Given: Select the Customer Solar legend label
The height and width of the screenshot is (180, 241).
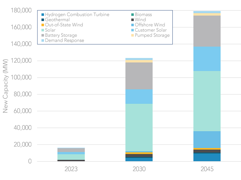Looking at the screenshot, I should tap(151, 30).
